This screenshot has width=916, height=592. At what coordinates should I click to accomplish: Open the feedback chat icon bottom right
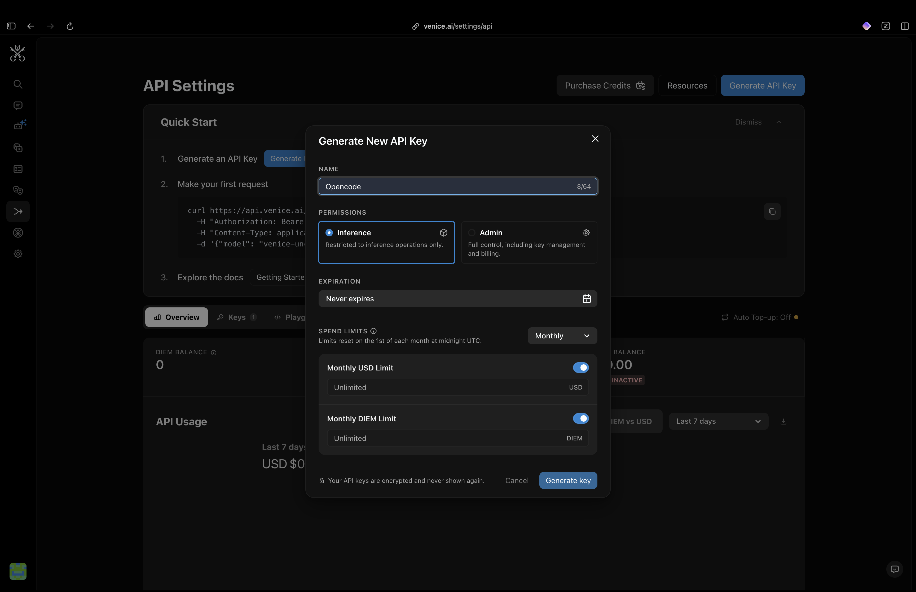pyautogui.click(x=895, y=569)
